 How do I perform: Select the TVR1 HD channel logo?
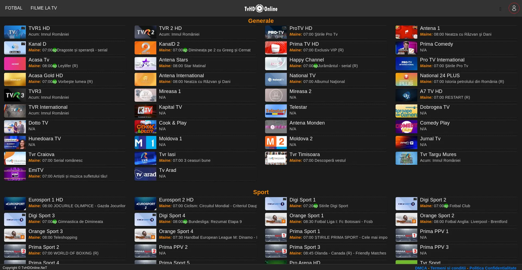tap(15, 32)
